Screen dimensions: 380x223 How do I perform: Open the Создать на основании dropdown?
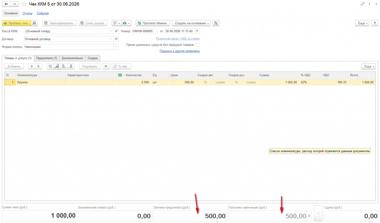tap(191, 23)
